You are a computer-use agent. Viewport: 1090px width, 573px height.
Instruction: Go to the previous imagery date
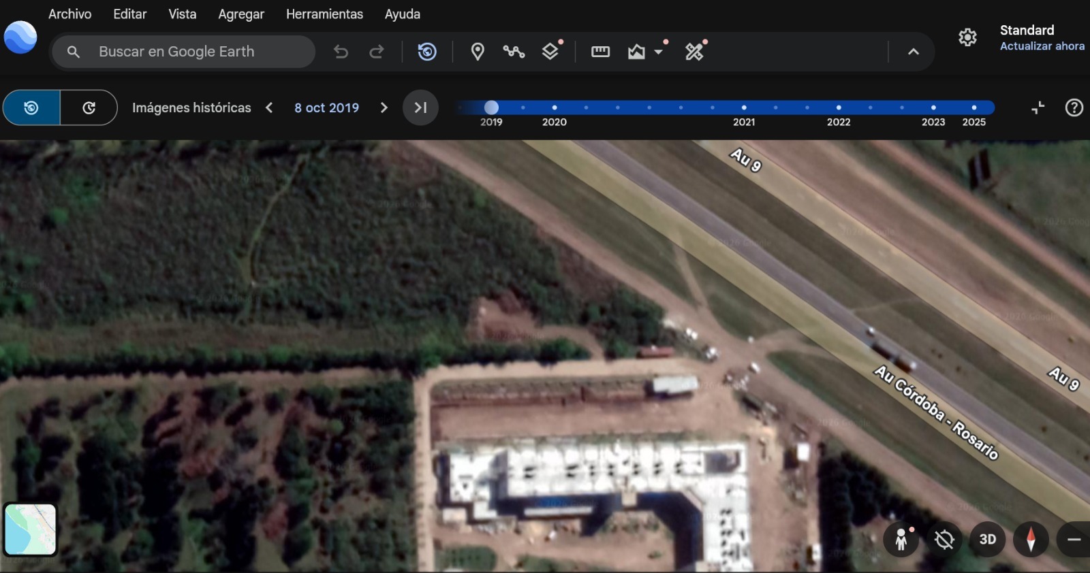(x=269, y=108)
